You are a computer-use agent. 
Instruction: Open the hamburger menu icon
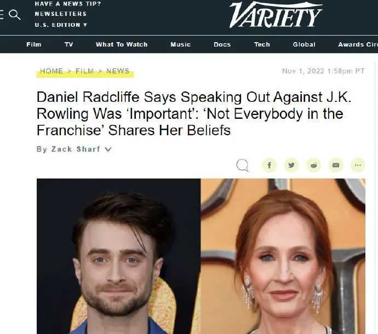[x=2, y=15]
